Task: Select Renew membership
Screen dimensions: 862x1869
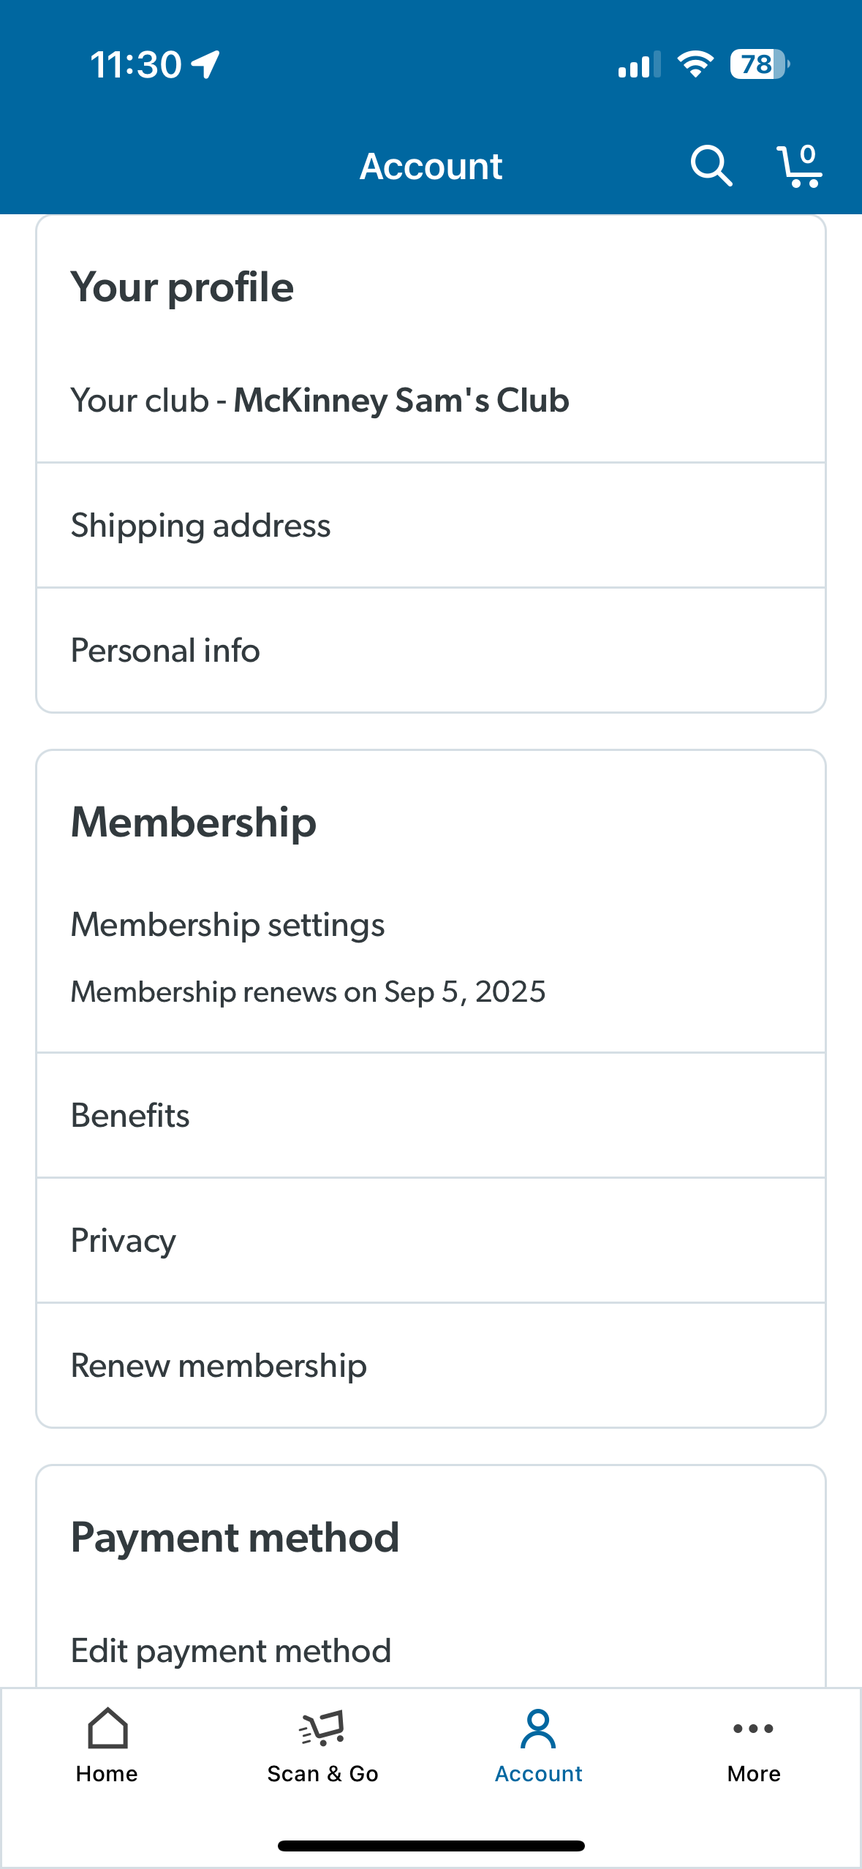Action: (x=431, y=1366)
